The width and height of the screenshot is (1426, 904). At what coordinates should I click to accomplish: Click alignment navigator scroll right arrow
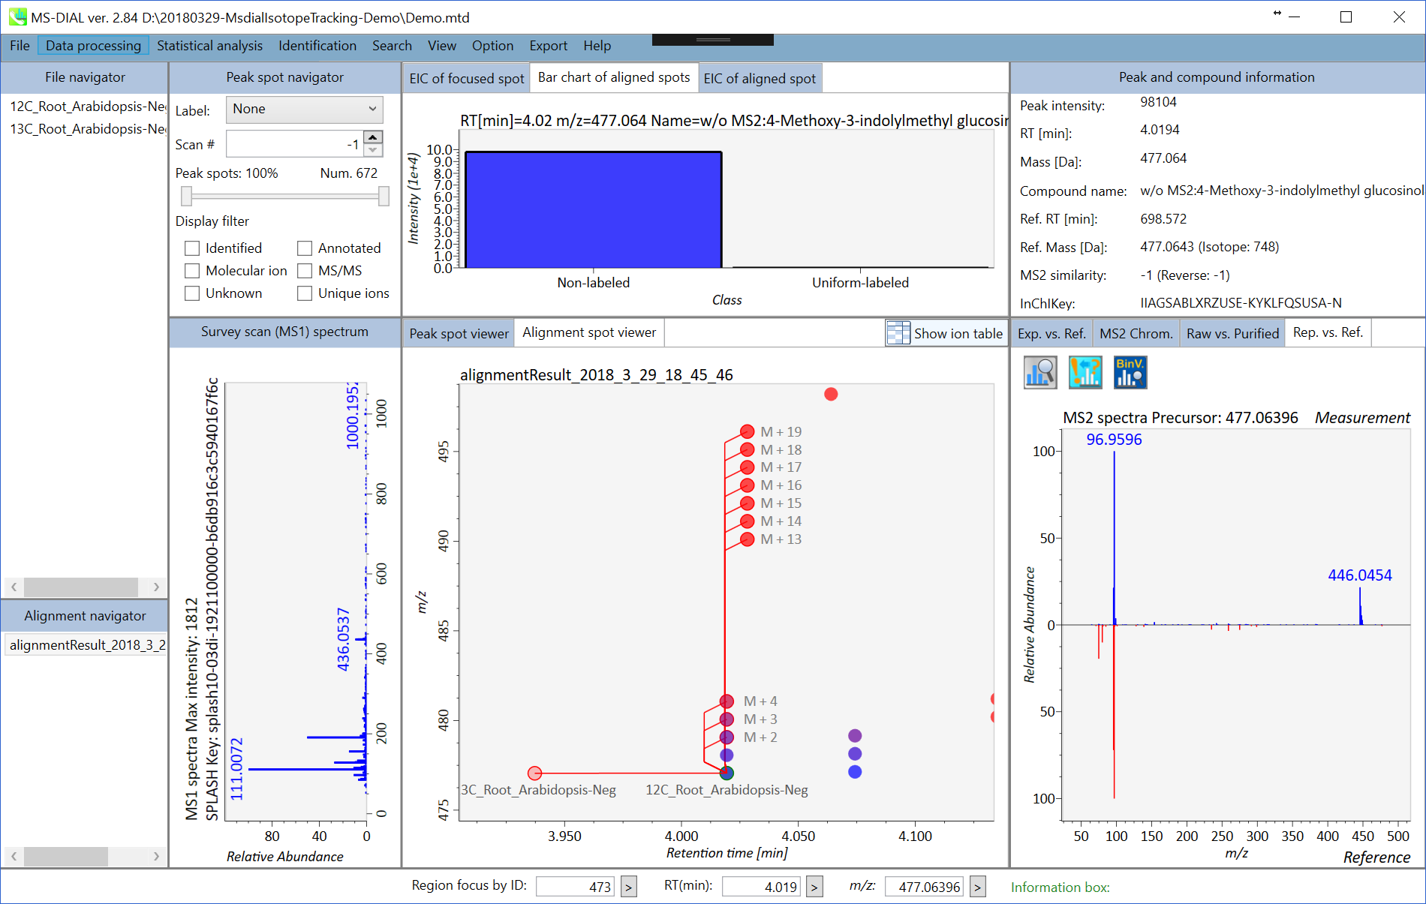[156, 856]
